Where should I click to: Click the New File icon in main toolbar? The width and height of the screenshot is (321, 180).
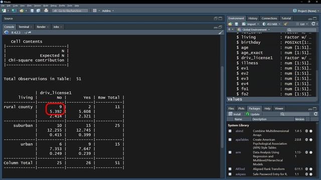pyautogui.click(x=4, y=10)
